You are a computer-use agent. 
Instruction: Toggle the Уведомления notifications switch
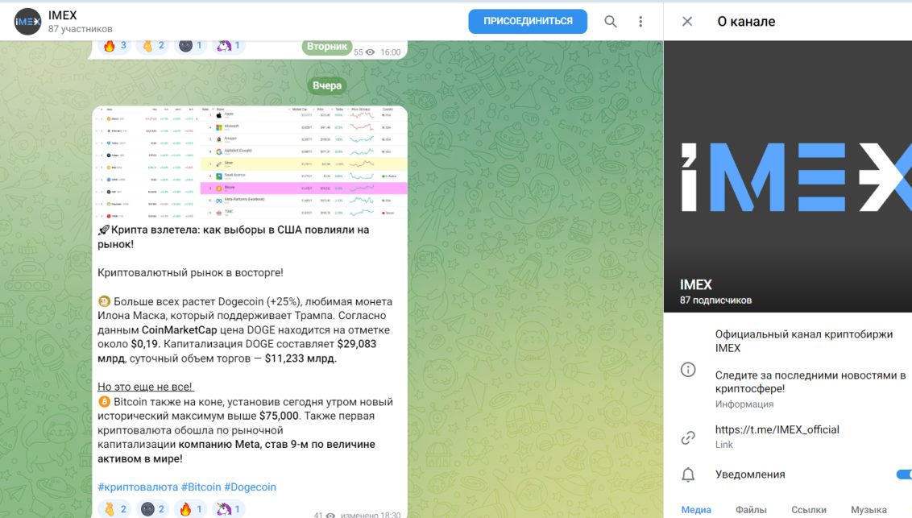(x=903, y=474)
